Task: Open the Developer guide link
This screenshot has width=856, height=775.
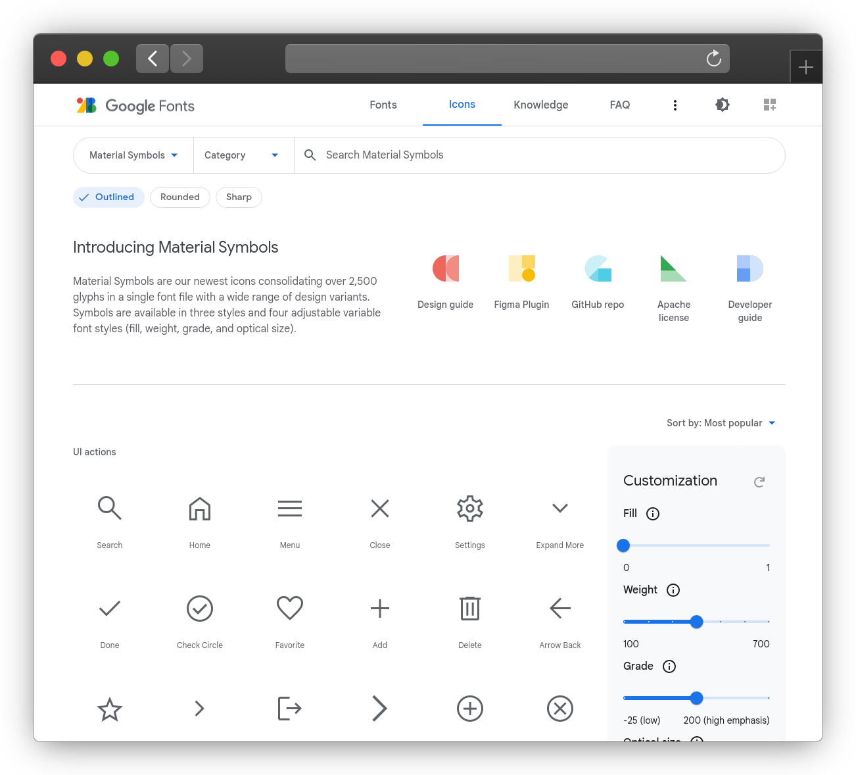Action: [750, 288]
